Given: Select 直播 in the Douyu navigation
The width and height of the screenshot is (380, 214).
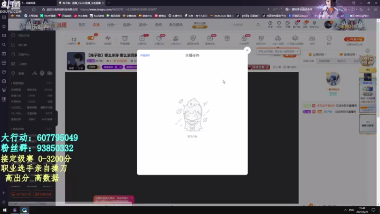Looking at the screenshot, I should (x=96, y=25).
